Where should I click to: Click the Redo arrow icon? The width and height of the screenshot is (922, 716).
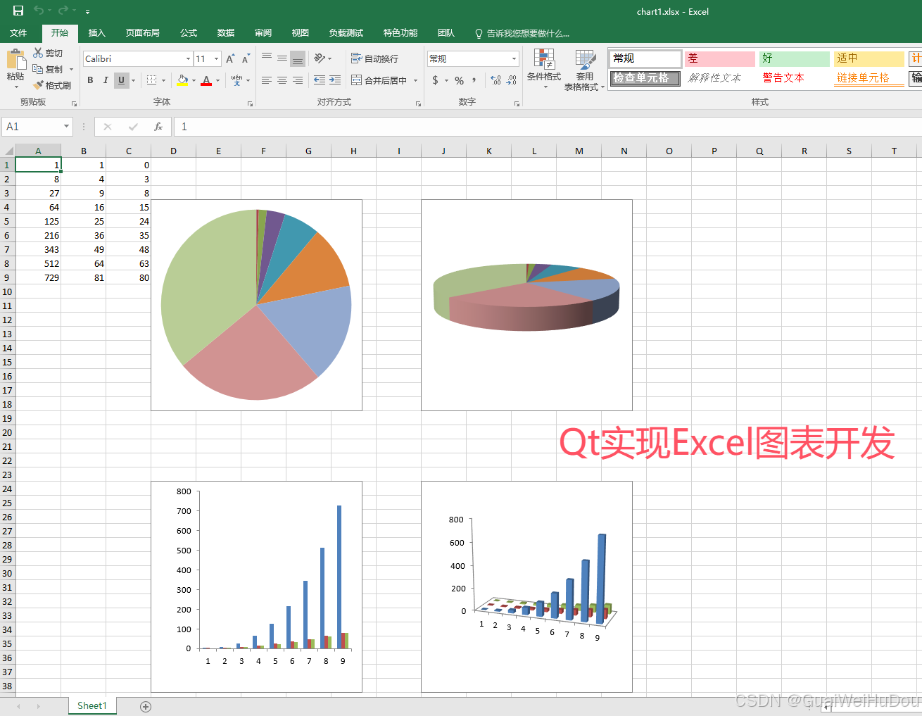pos(63,11)
